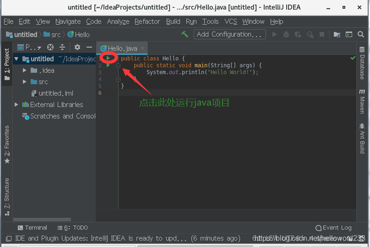Click the green Build Project hammer icon
This screenshot has height=247, width=370.
point(185,34)
